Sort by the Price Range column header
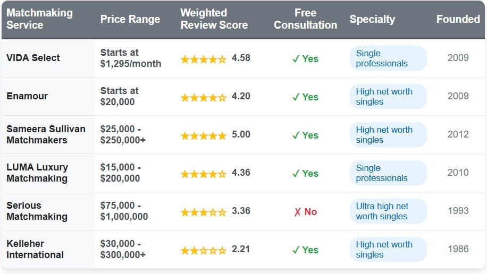 (x=130, y=19)
